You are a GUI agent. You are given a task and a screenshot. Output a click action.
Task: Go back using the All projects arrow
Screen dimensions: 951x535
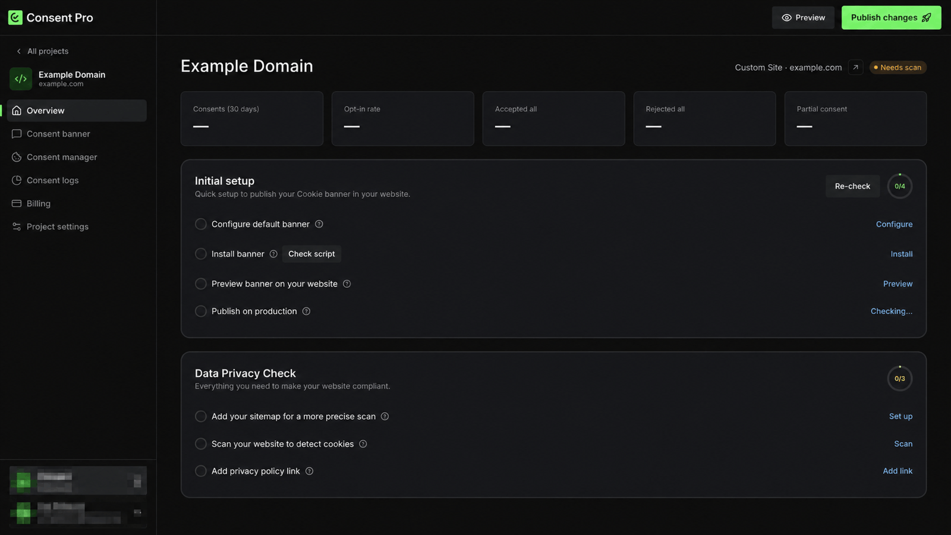(18, 51)
